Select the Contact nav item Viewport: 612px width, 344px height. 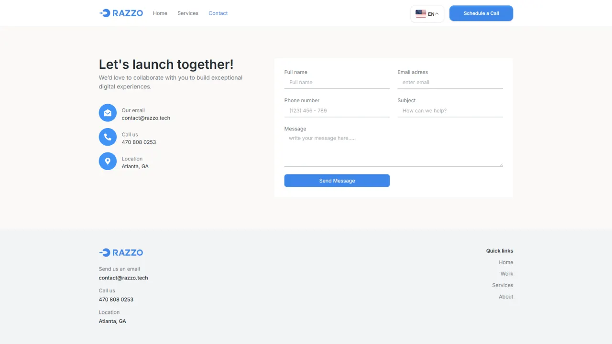click(x=218, y=13)
